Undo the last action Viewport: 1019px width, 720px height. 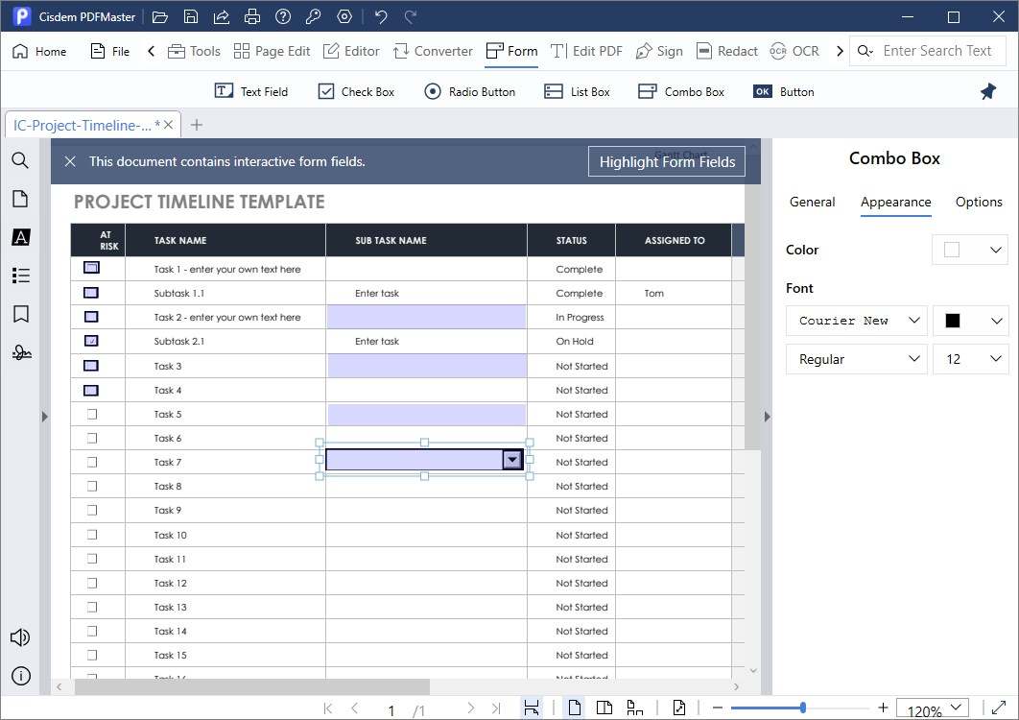381,17
